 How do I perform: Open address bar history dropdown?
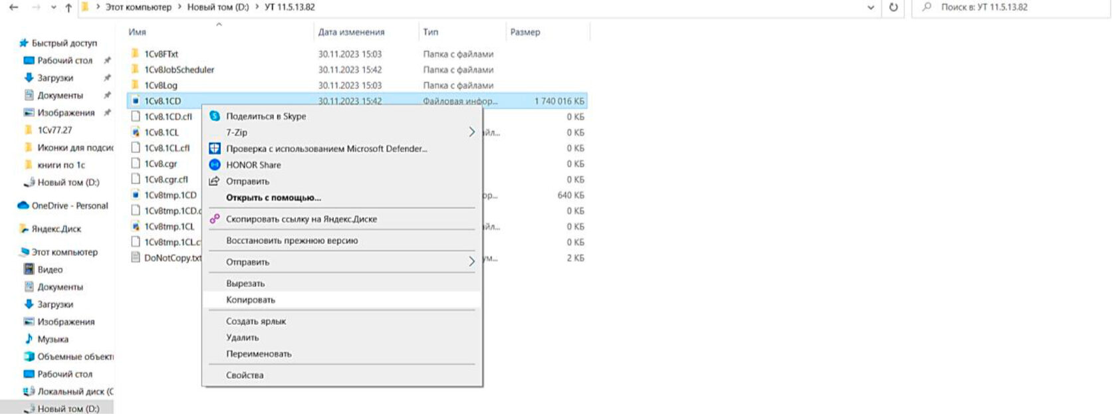point(871,7)
